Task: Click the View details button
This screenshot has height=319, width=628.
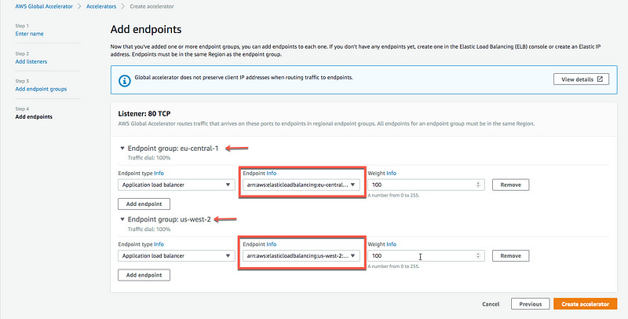Action: (x=581, y=79)
